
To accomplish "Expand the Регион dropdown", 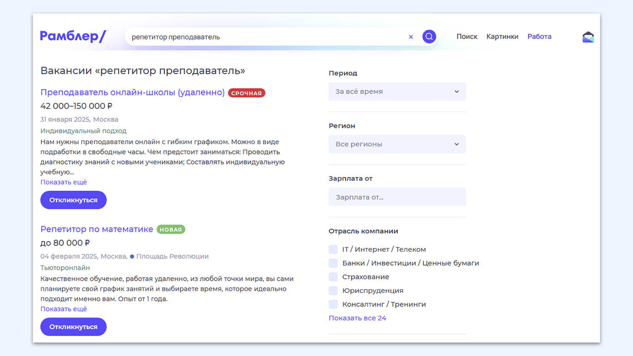I will (x=397, y=144).
